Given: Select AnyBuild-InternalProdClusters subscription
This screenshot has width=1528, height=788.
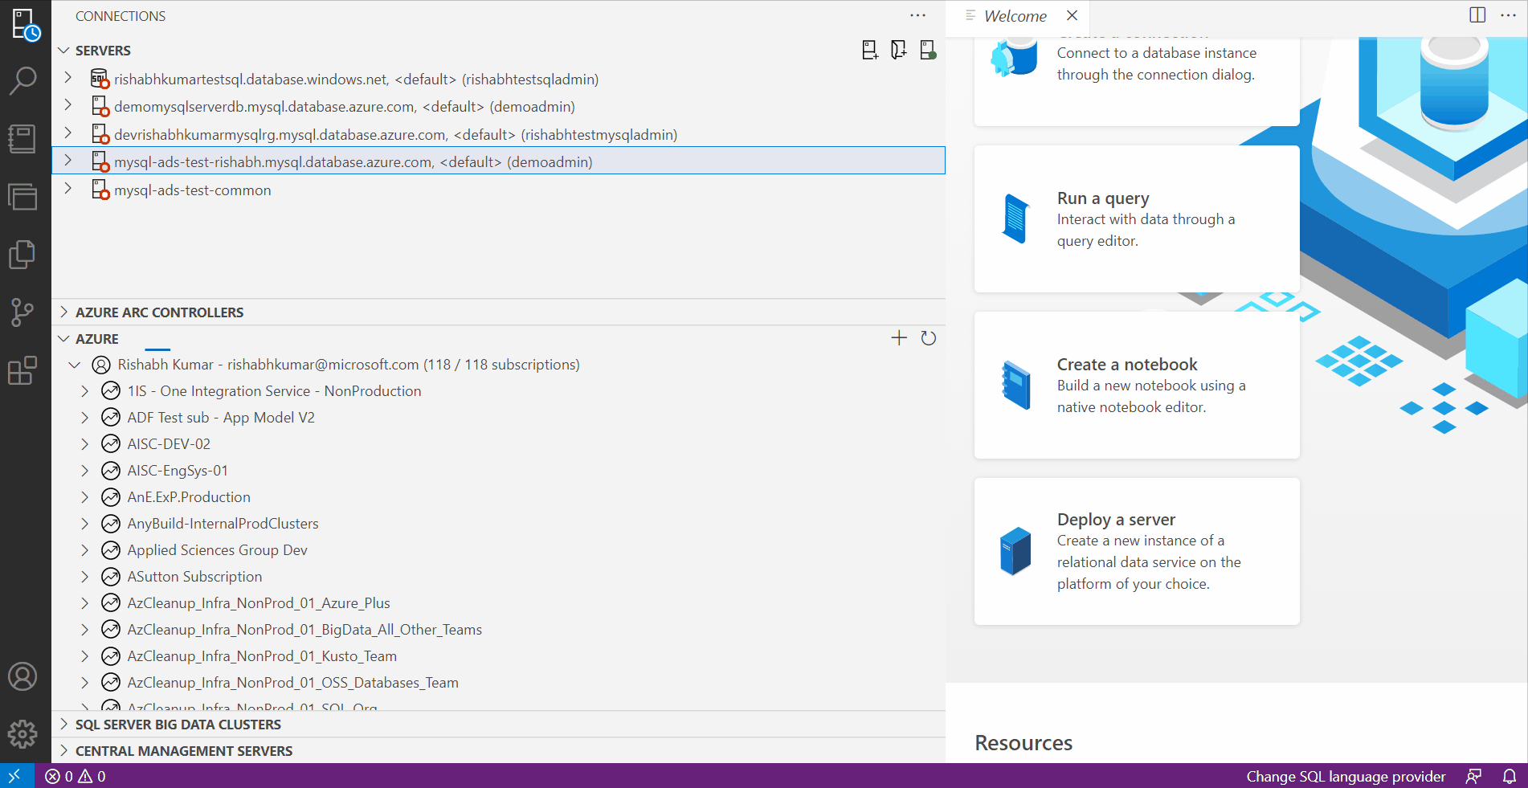Looking at the screenshot, I should (x=498, y=524).
